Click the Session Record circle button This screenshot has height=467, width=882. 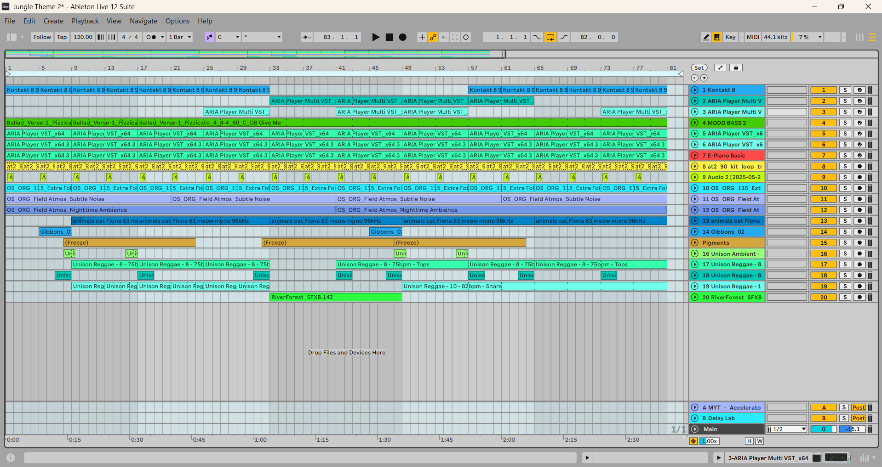pyautogui.click(x=466, y=37)
